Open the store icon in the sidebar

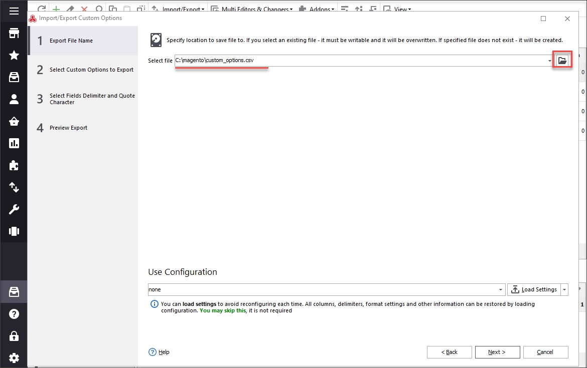point(14,33)
